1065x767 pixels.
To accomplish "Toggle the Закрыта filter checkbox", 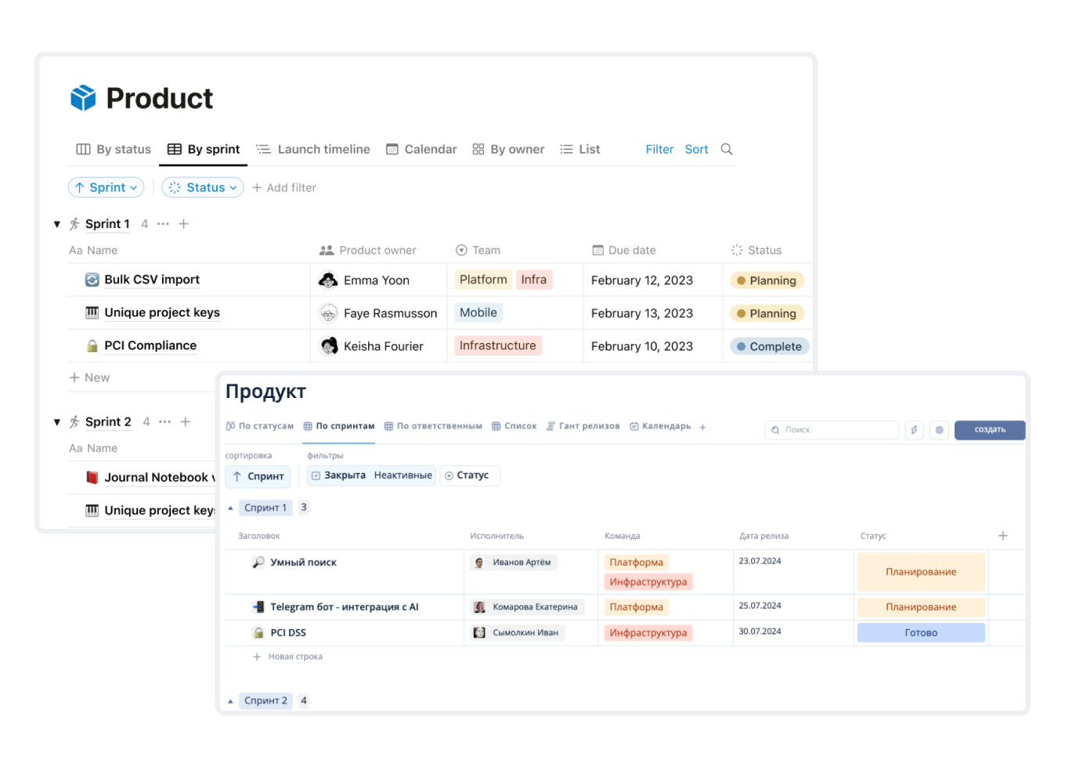I will coord(316,476).
